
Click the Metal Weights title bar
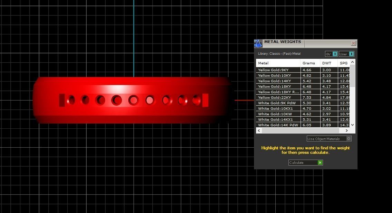(x=305, y=43)
